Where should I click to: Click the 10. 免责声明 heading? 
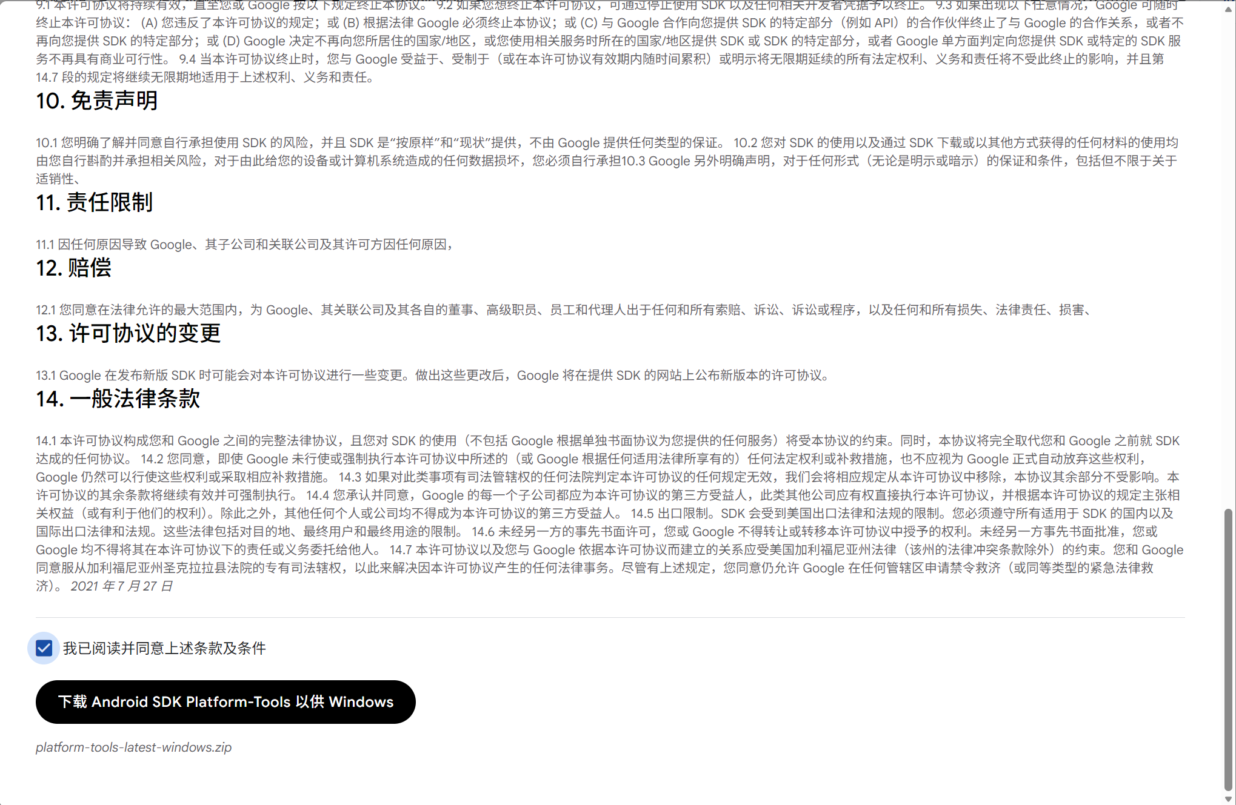97,101
